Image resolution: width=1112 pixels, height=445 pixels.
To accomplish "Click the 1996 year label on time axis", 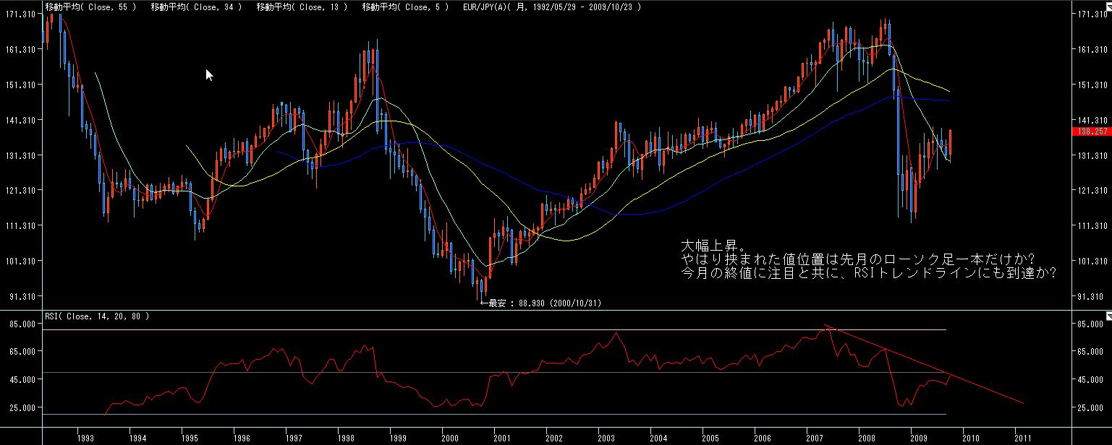I will 242,438.
